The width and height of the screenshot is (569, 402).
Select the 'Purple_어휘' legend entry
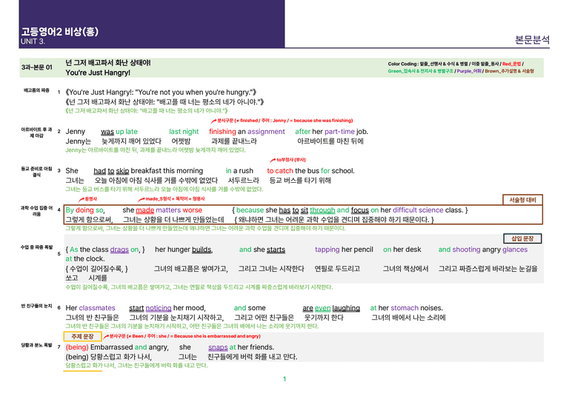click(469, 71)
